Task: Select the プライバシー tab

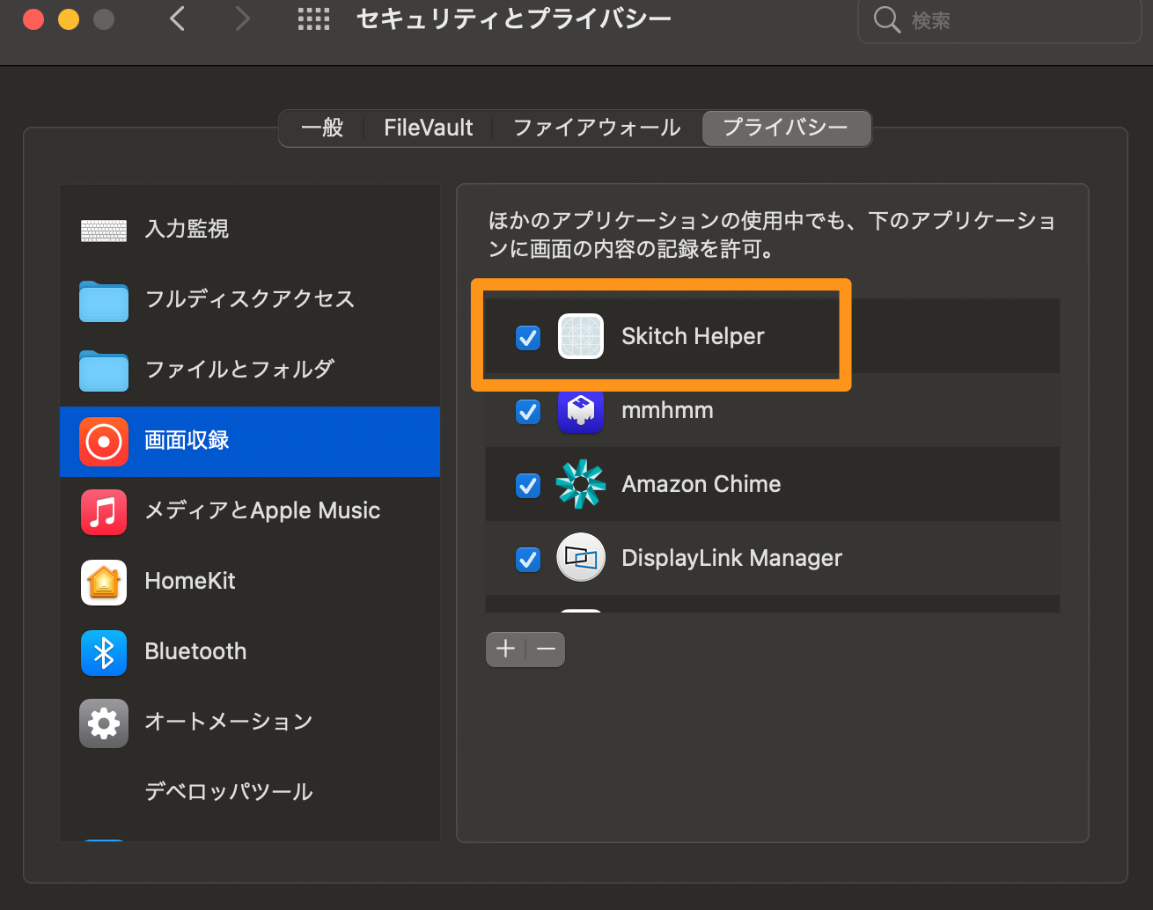Action: 786,128
